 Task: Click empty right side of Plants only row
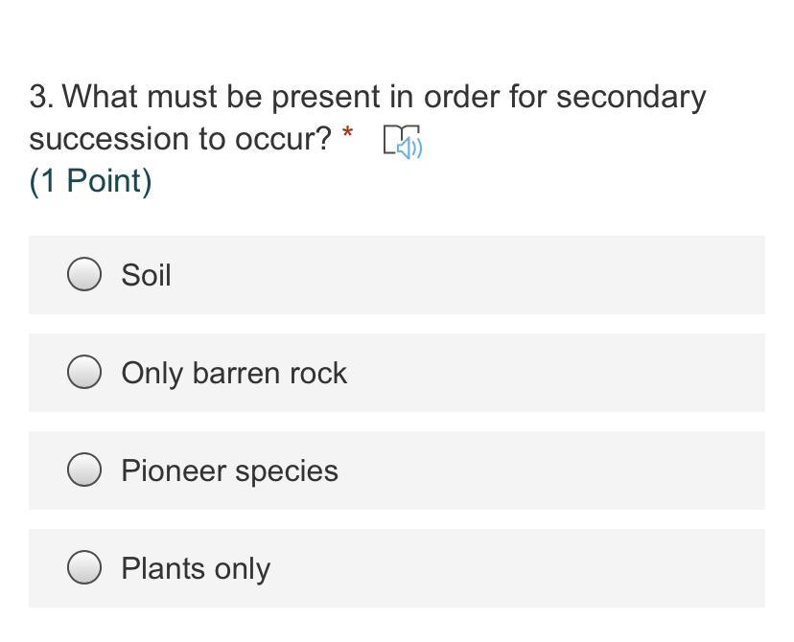tap(575, 568)
